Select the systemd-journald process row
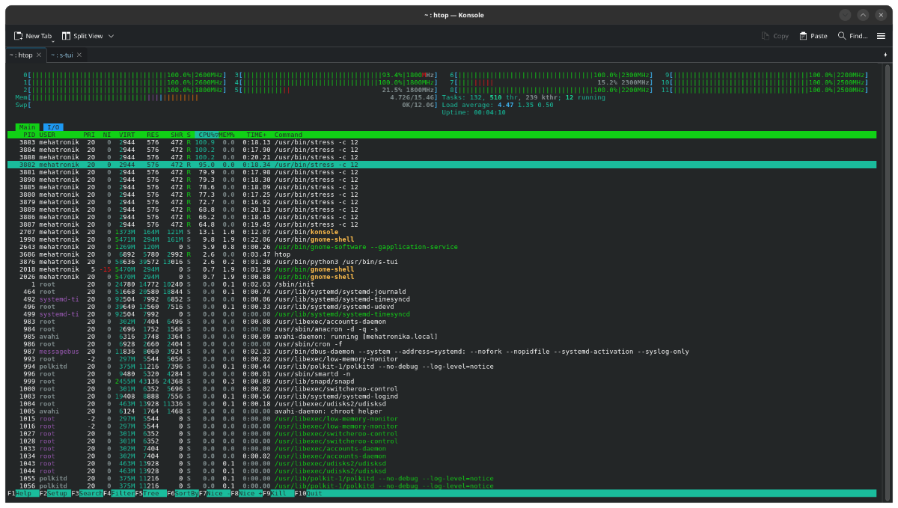Viewport: 898px width, 508px height. [442, 292]
